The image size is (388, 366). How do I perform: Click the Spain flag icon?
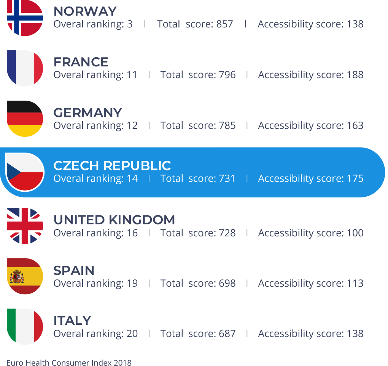(x=25, y=276)
